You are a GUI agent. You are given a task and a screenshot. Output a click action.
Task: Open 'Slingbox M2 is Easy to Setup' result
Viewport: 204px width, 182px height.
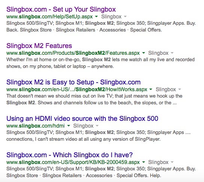point(73,82)
